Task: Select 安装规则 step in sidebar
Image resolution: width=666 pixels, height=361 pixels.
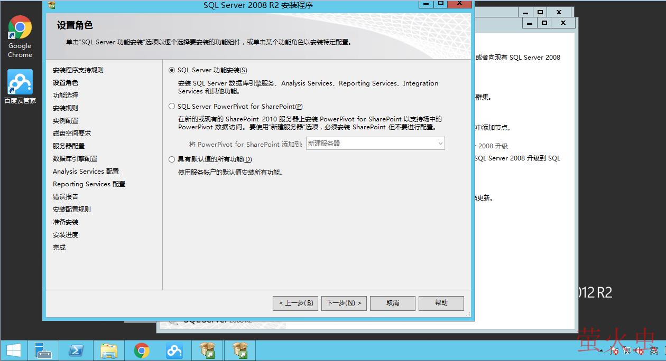Action: coord(66,108)
